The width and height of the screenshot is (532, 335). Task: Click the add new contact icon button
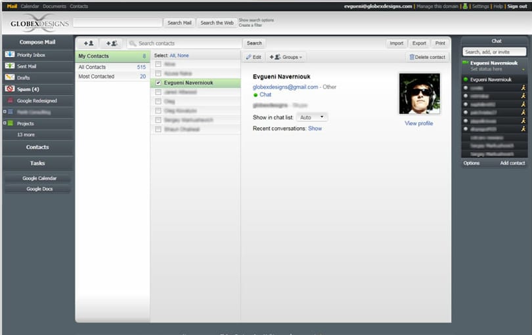point(89,43)
